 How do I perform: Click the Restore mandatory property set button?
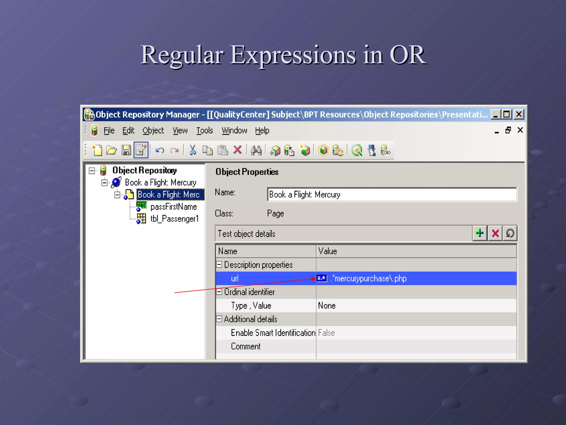(510, 233)
